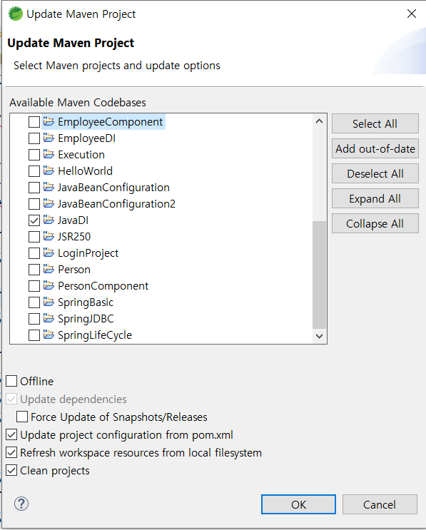The height and width of the screenshot is (530, 426).
Task: Select the EmployeeComponent project name
Action: point(110,122)
